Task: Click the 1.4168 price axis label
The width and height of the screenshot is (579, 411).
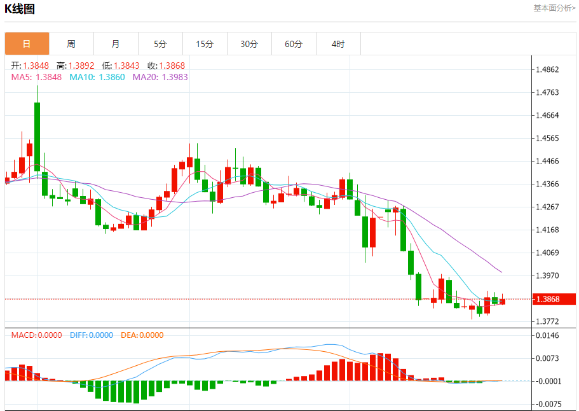Action: click(x=548, y=230)
